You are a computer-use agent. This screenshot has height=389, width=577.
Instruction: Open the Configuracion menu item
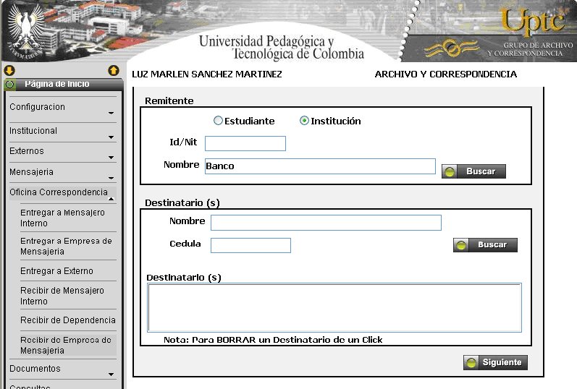pyautogui.click(x=37, y=106)
